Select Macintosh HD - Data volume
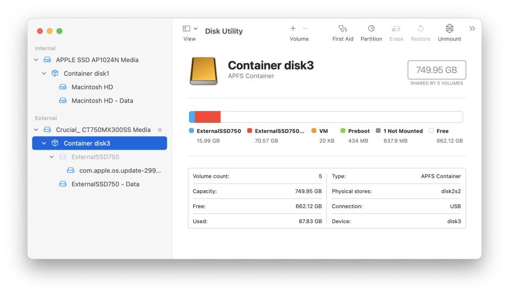 click(102, 100)
